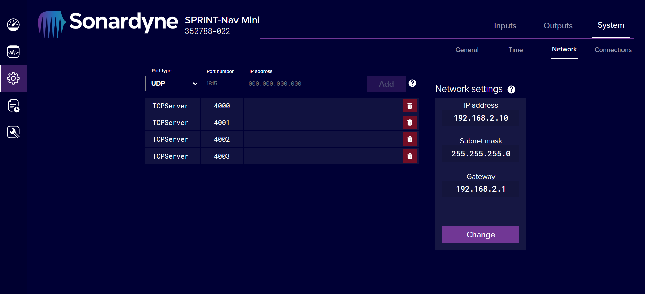Screen dimensions: 645x294
Task: Open the dashboard gauge icon in sidebar
Action: tap(13, 25)
